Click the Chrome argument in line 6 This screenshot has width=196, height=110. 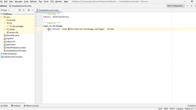tap(111, 29)
